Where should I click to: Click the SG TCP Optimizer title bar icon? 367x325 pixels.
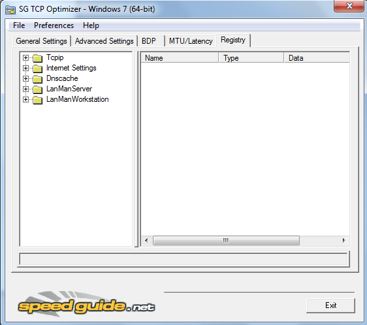pyautogui.click(x=10, y=10)
